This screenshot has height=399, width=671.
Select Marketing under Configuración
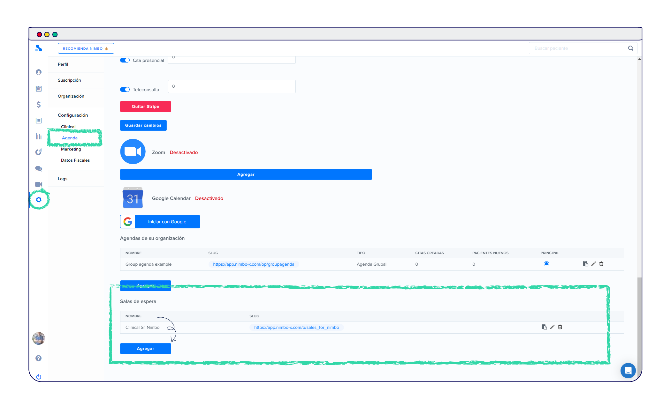click(x=71, y=149)
